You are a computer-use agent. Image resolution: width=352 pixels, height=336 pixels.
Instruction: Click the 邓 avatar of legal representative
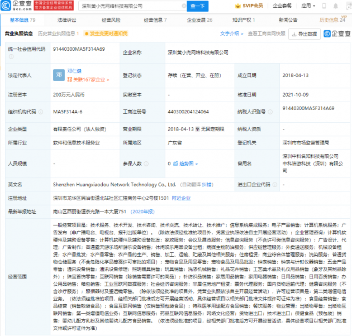pyautogui.click(x=59, y=75)
